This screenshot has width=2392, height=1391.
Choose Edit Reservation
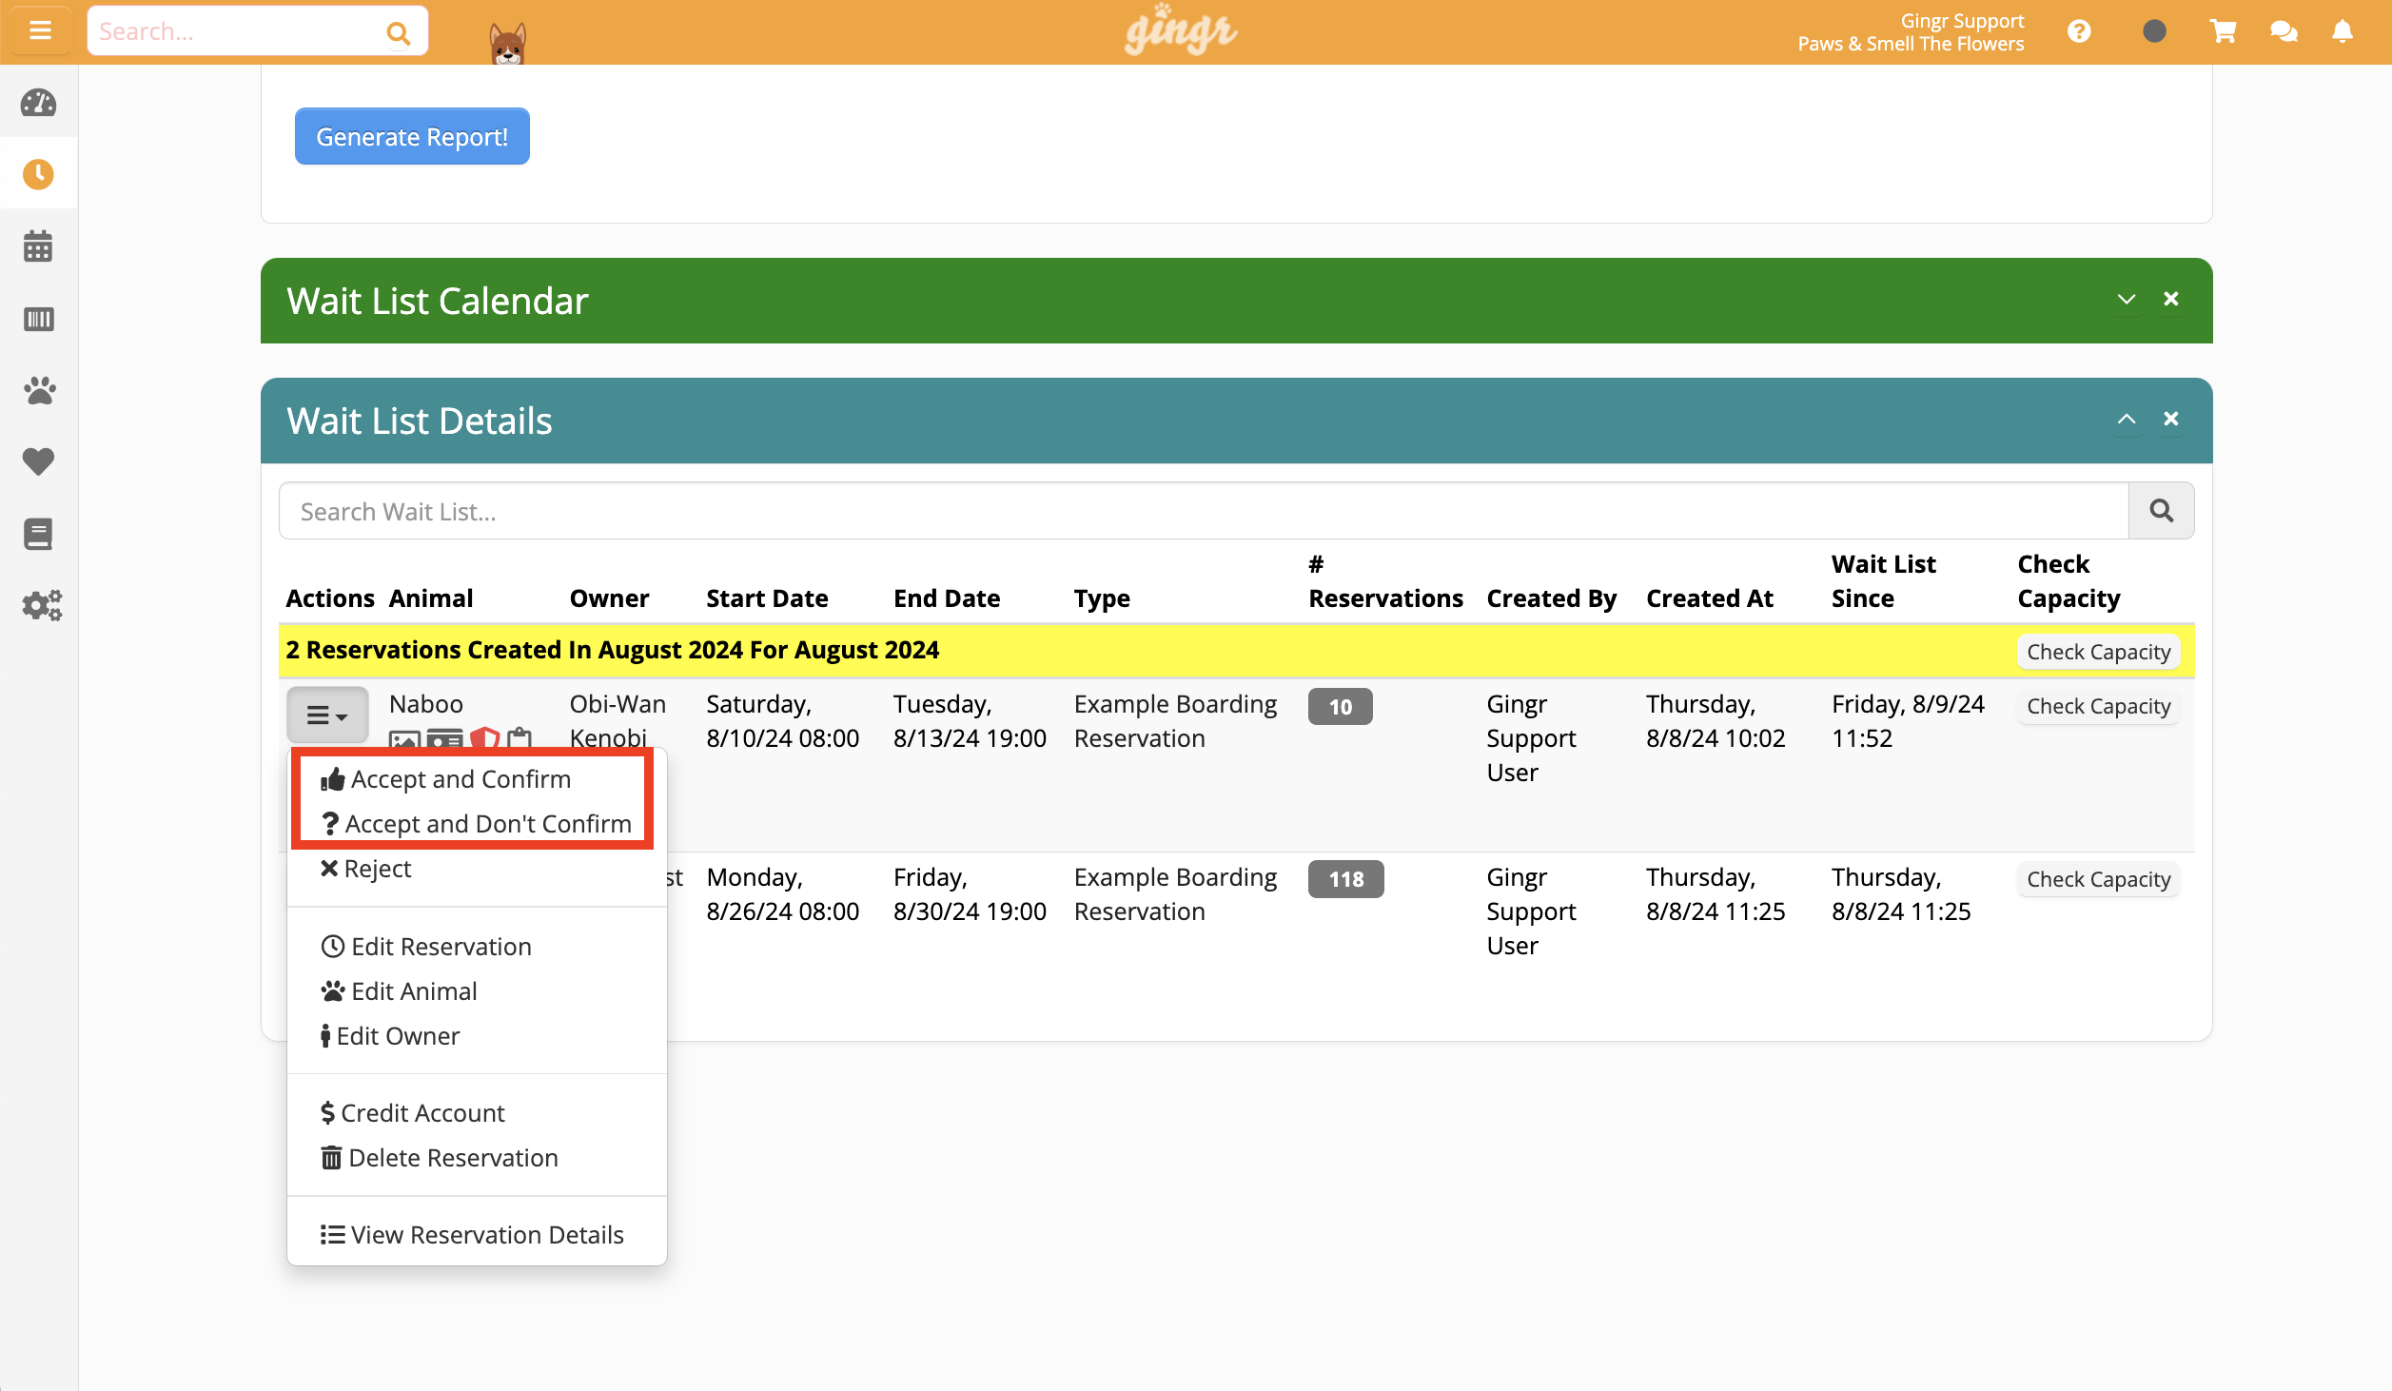[x=426, y=947]
